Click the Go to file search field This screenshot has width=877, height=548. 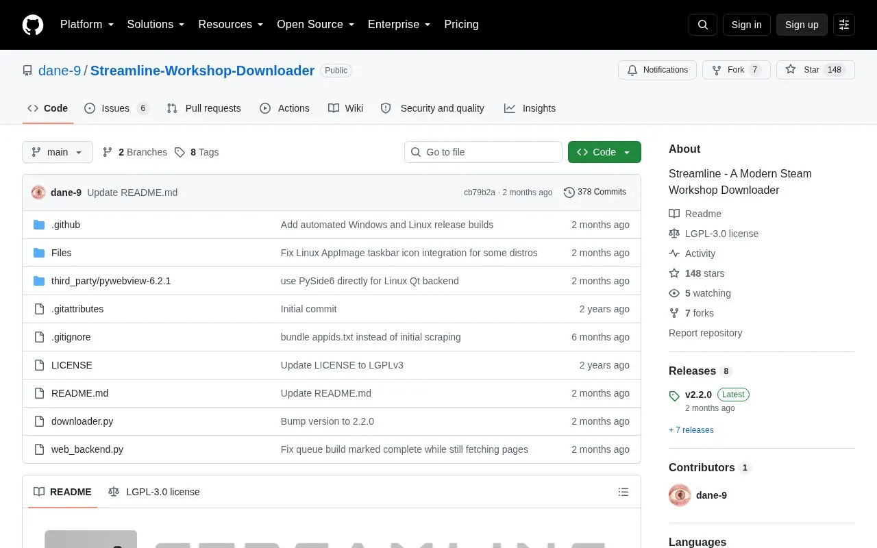point(483,152)
